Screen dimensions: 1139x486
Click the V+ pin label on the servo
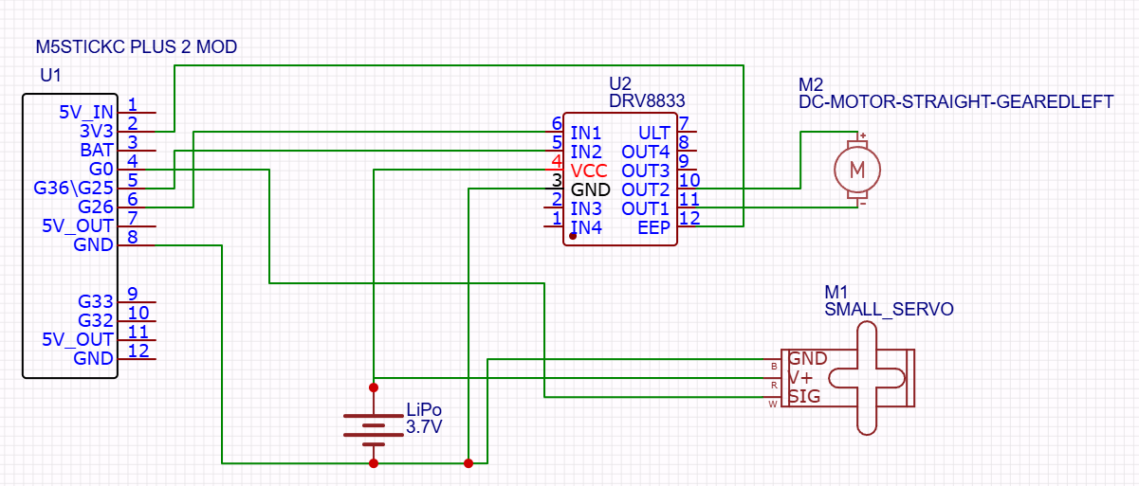801,378
